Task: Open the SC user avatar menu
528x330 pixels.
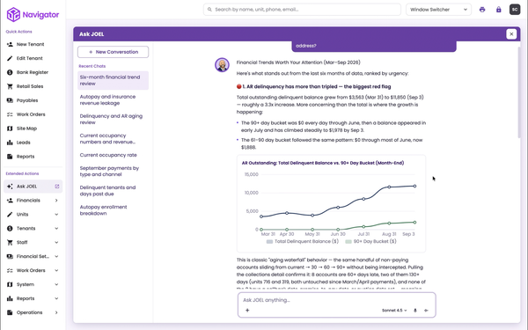Action: click(515, 10)
